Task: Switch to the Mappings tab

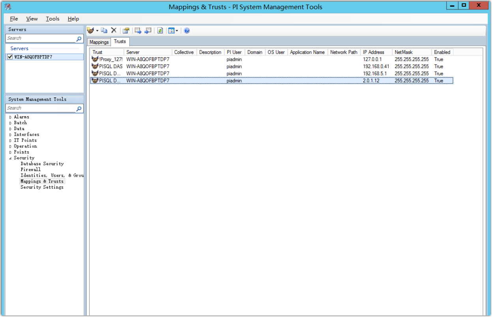Action: (99, 42)
